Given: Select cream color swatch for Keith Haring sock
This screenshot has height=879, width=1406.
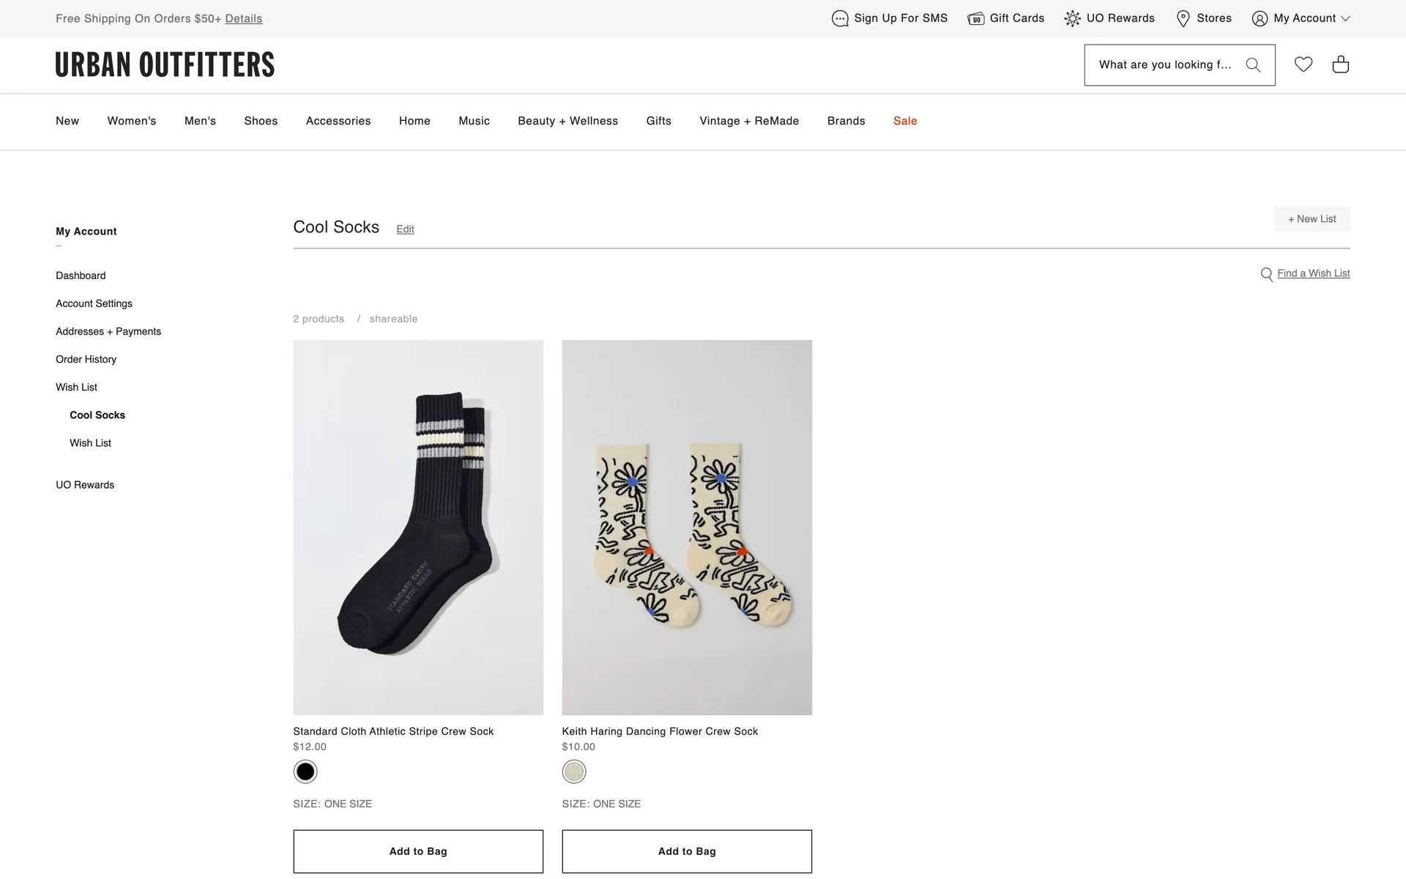Looking at the screenshot, I should click(574, 771).
